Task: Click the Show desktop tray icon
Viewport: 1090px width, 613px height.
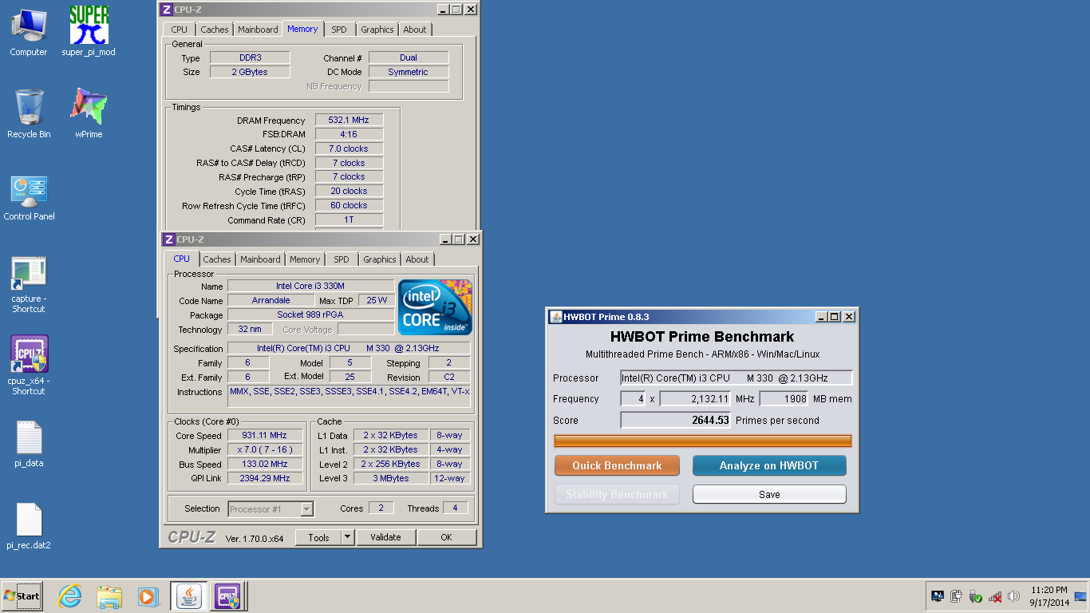Action: pos(1080,596)
